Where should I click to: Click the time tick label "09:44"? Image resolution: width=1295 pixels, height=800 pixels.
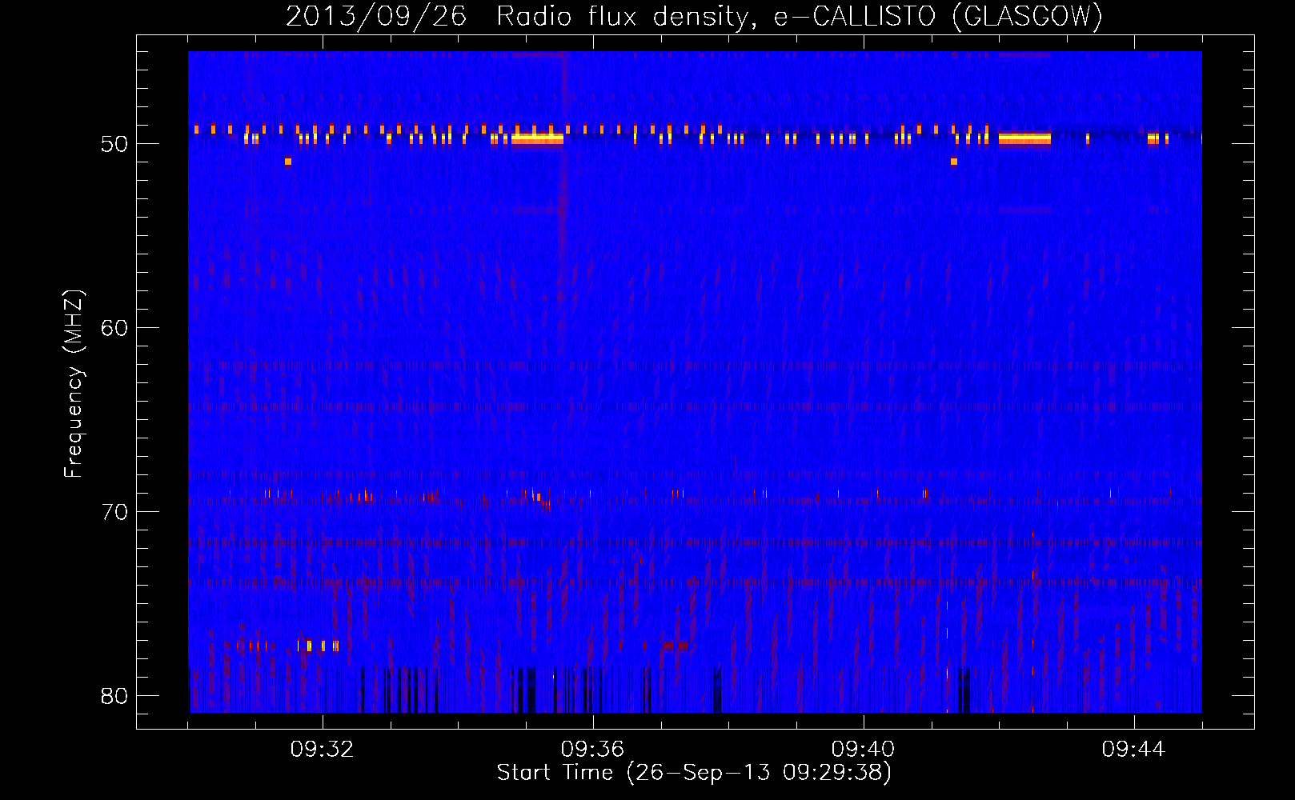click(x=1133, y=750)
